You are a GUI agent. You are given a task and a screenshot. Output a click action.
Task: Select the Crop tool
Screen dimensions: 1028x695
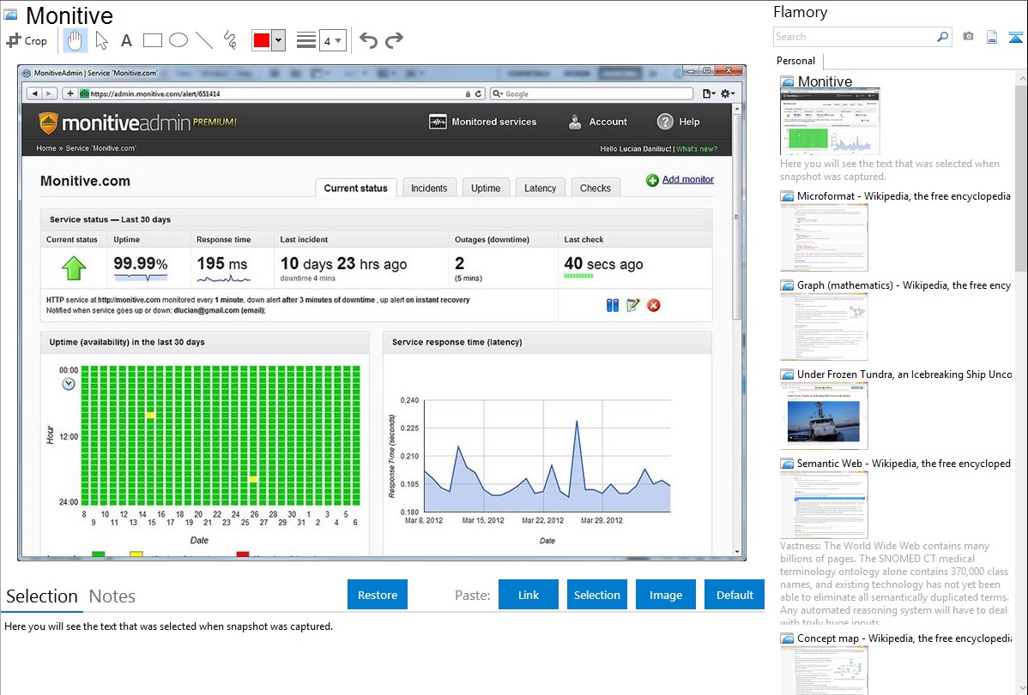point(27,40)
